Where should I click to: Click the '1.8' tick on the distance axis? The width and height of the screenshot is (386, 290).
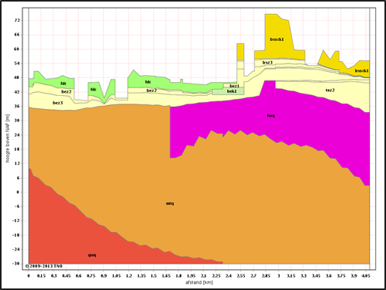(x=178, y=276)
